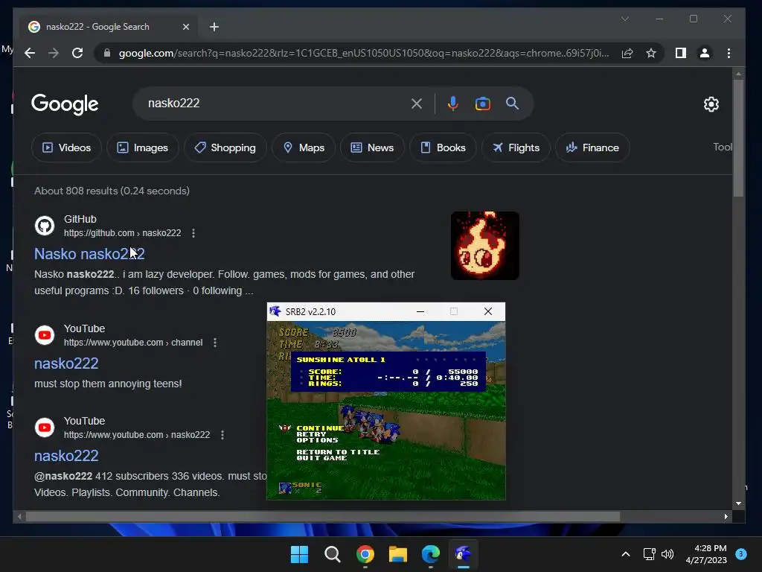The width and height of the screenshot is (762, 572).
Task: Select RETRY in SRB2 pause menu
Action: tap(311, 434)
